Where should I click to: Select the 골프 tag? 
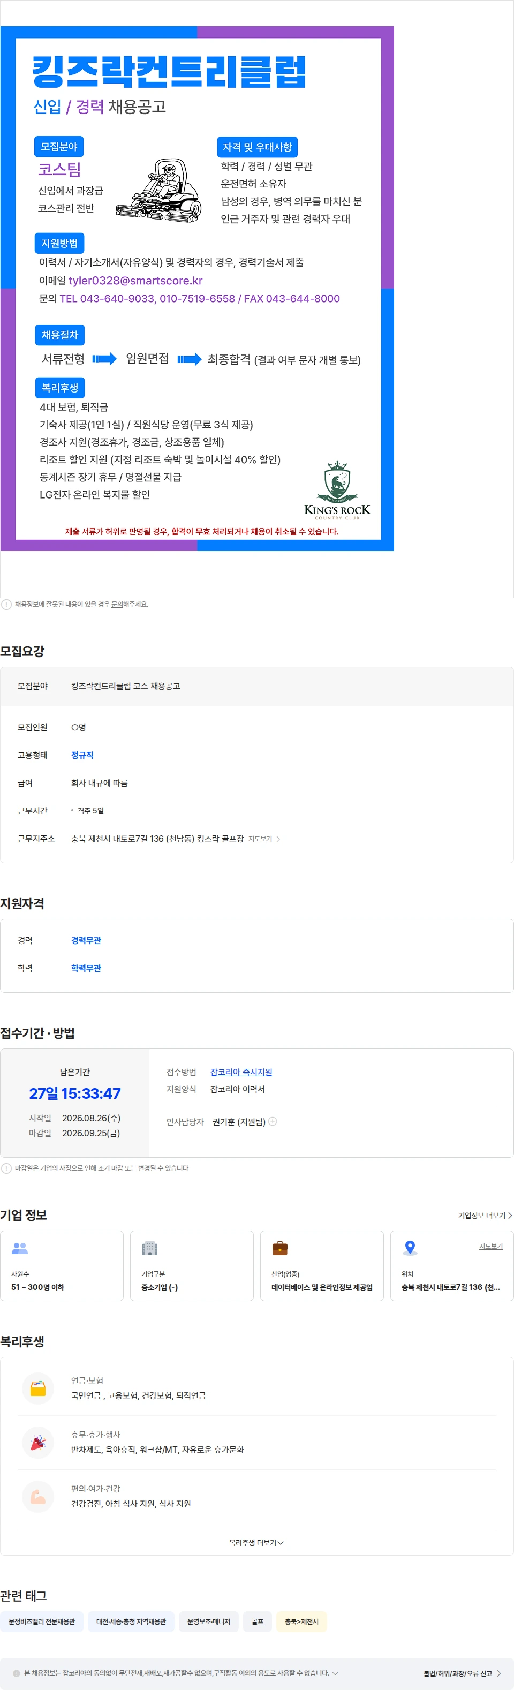point(258,1621)
